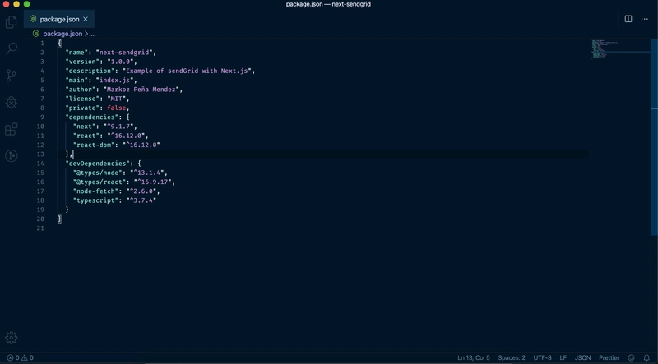Click package.json in the breadcrumb bar
This screenshot has width=658, height=364.
tap(63, 34)
